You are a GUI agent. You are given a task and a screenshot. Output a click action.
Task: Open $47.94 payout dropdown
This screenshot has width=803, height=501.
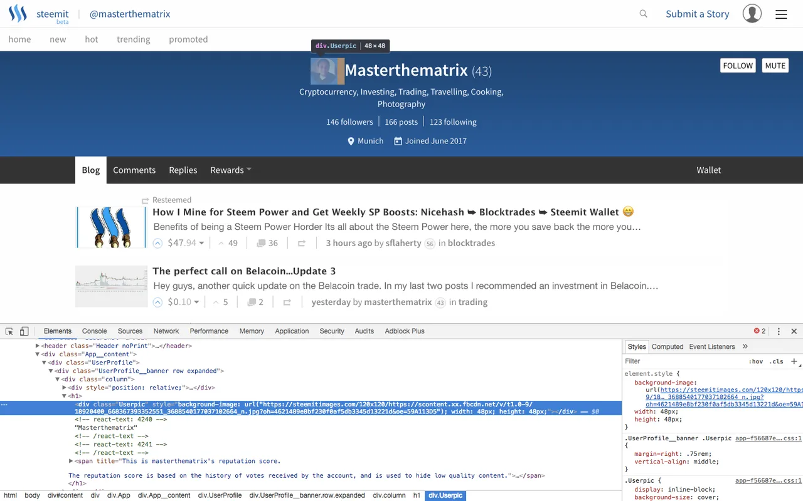coord(201,243)
